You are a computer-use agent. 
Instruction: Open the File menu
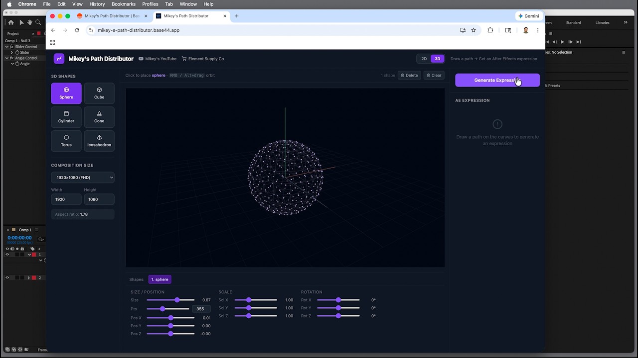click(47, 4)
